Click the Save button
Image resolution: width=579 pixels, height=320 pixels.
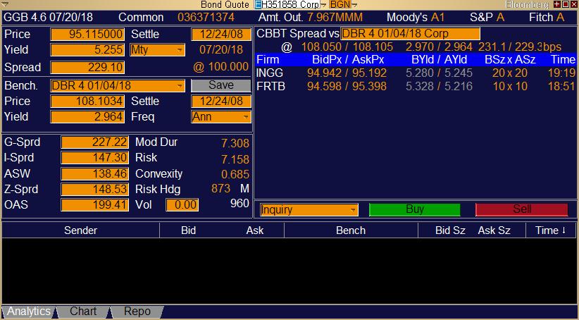point(220,85)
